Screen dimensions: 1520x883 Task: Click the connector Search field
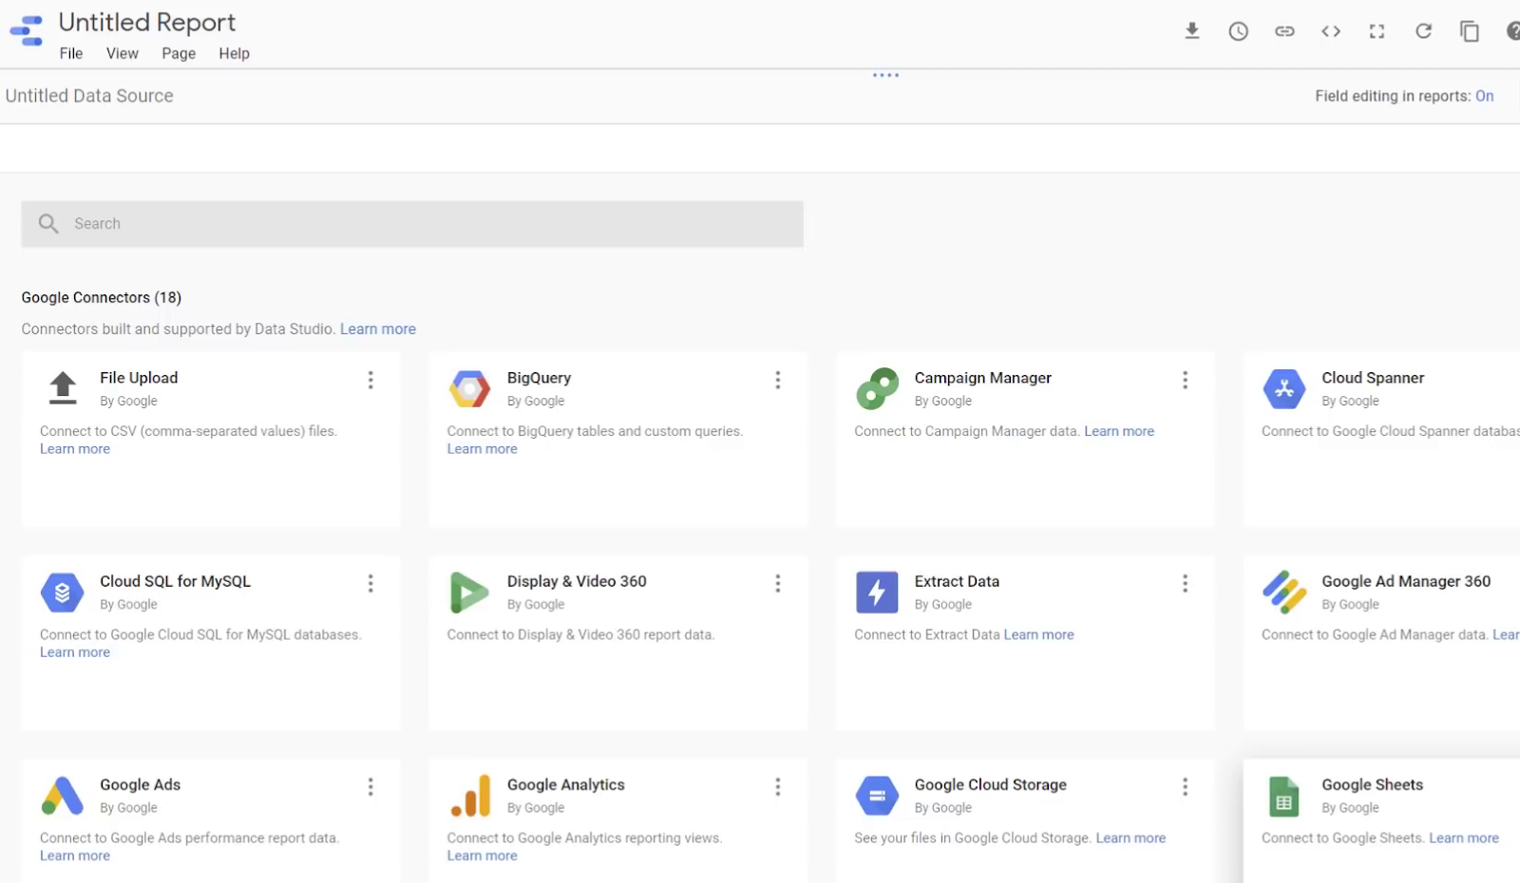(412, 224)
